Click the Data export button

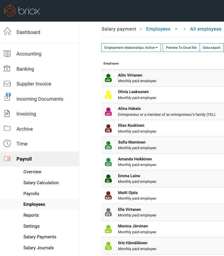[x=211, y=48]
